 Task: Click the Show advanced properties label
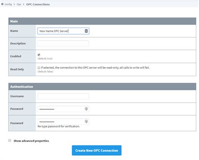tap(31, 141)
